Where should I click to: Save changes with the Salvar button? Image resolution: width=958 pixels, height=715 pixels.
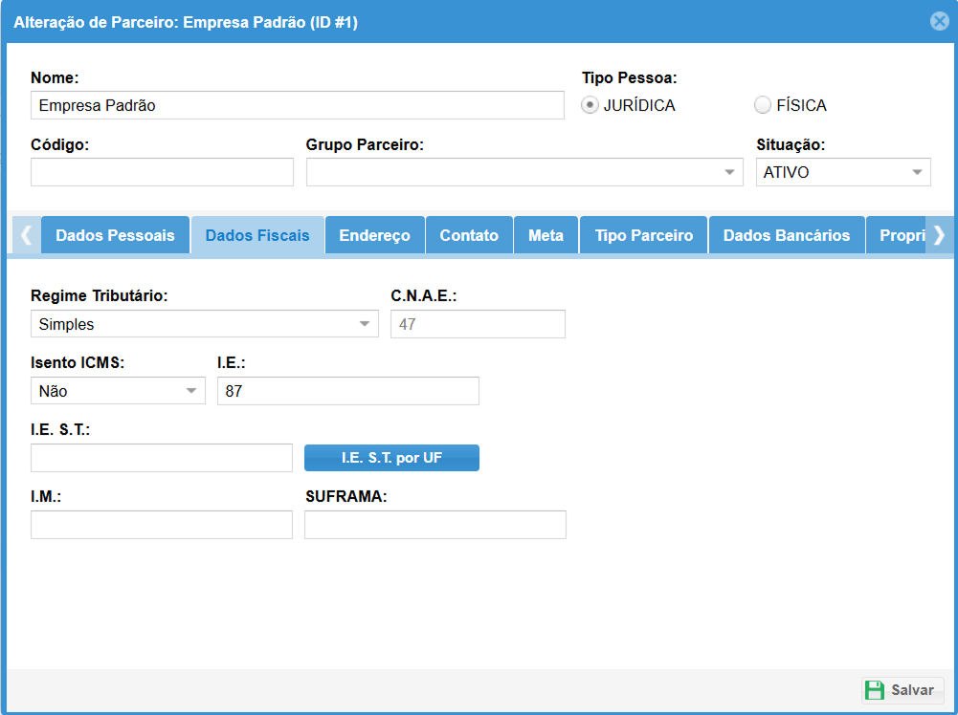tap(902, 690)
